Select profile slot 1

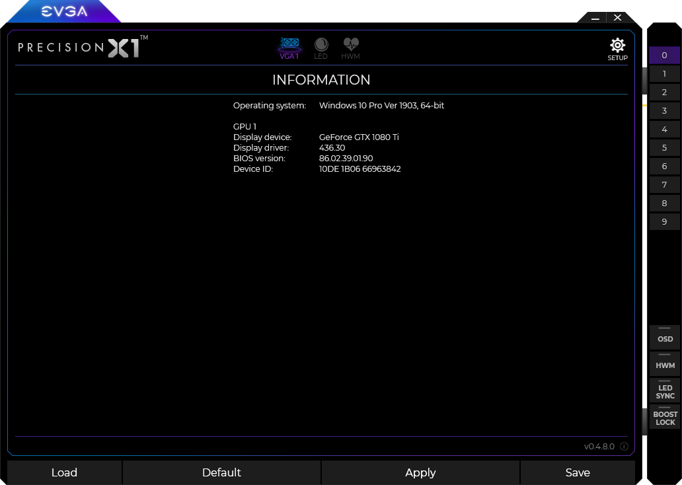[x=664, y=74]
